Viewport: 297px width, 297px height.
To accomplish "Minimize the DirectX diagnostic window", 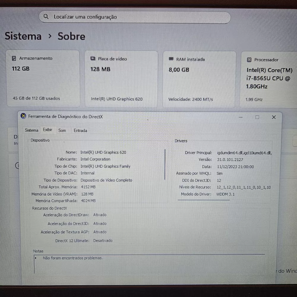I will [x=240, y=117].
